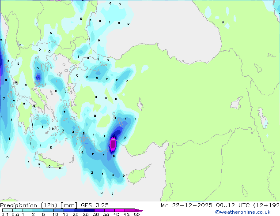Click the 45–50 mm legend color swatch

pos(130,210)
